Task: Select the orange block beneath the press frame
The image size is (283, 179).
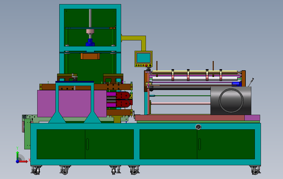Action: [90, 56]
